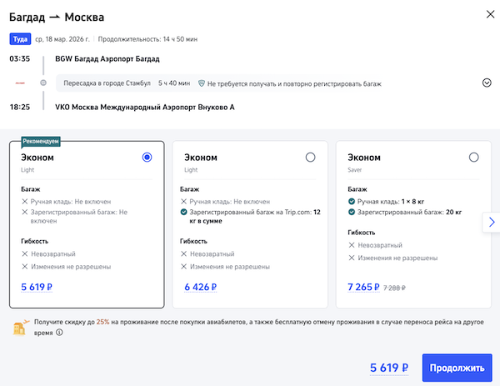Select the recommended Эконом Light fare radio
This screenshot has height=386, width=500.
[x=147, y=157]
